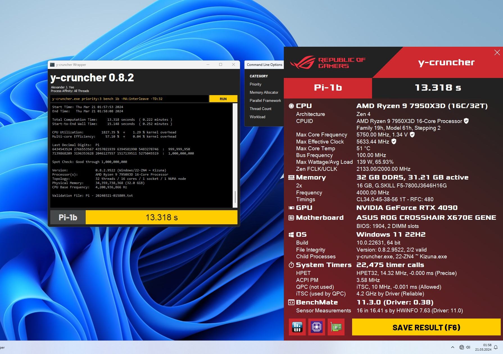503x354 pixels.
Task: Click the yellow 13.318 s result bar
Action: point(162,218)
